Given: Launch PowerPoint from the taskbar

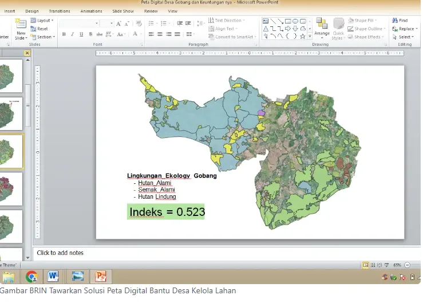Looking at the screenshot, I should [100, 276].
